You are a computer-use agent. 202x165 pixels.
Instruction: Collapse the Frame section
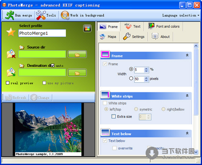(187, 55)
